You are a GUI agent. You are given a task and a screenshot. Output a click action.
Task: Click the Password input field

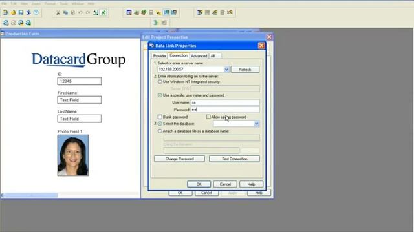click(225, 110)
